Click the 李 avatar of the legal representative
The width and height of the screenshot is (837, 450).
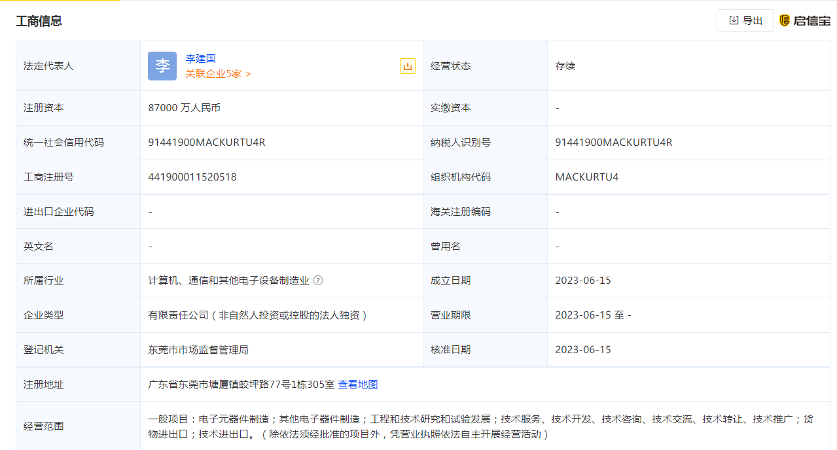tap(162, 65)
